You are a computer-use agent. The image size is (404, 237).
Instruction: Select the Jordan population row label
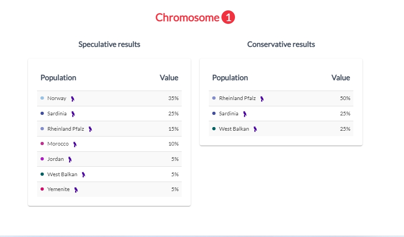(x=56, y=159)
